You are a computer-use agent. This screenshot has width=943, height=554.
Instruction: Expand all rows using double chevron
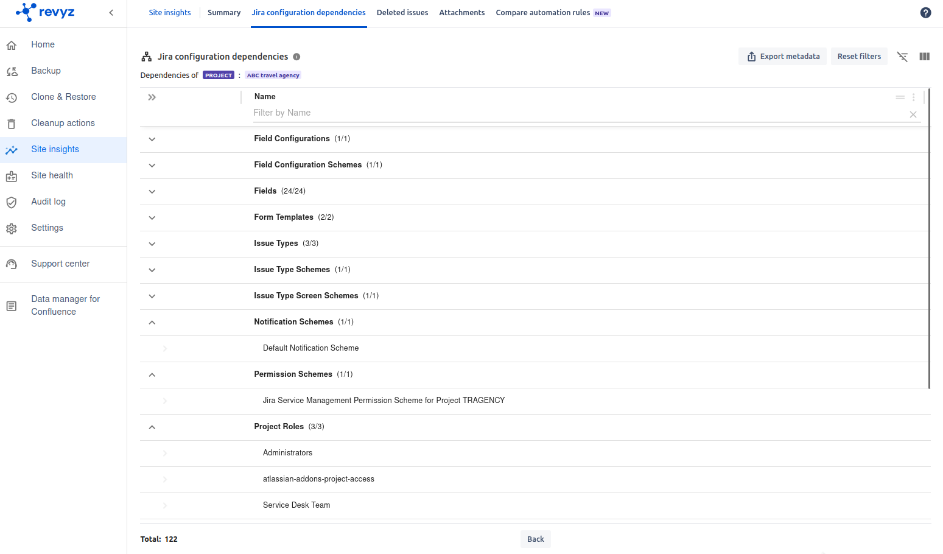point(152,97)
